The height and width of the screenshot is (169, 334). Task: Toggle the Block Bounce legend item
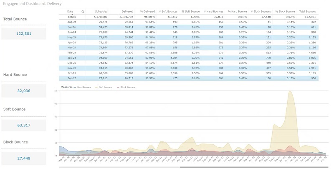pyautogui.click(x=126, y=87)
